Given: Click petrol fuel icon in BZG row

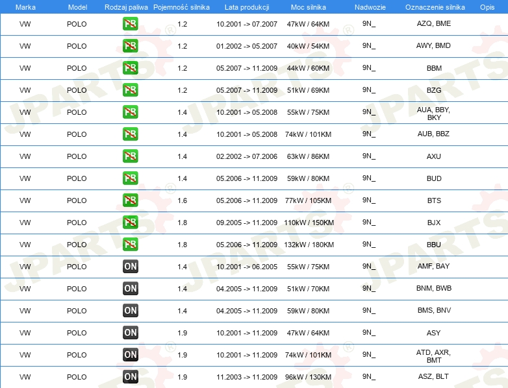Looking at the screenshot, I should pos(130,90).
